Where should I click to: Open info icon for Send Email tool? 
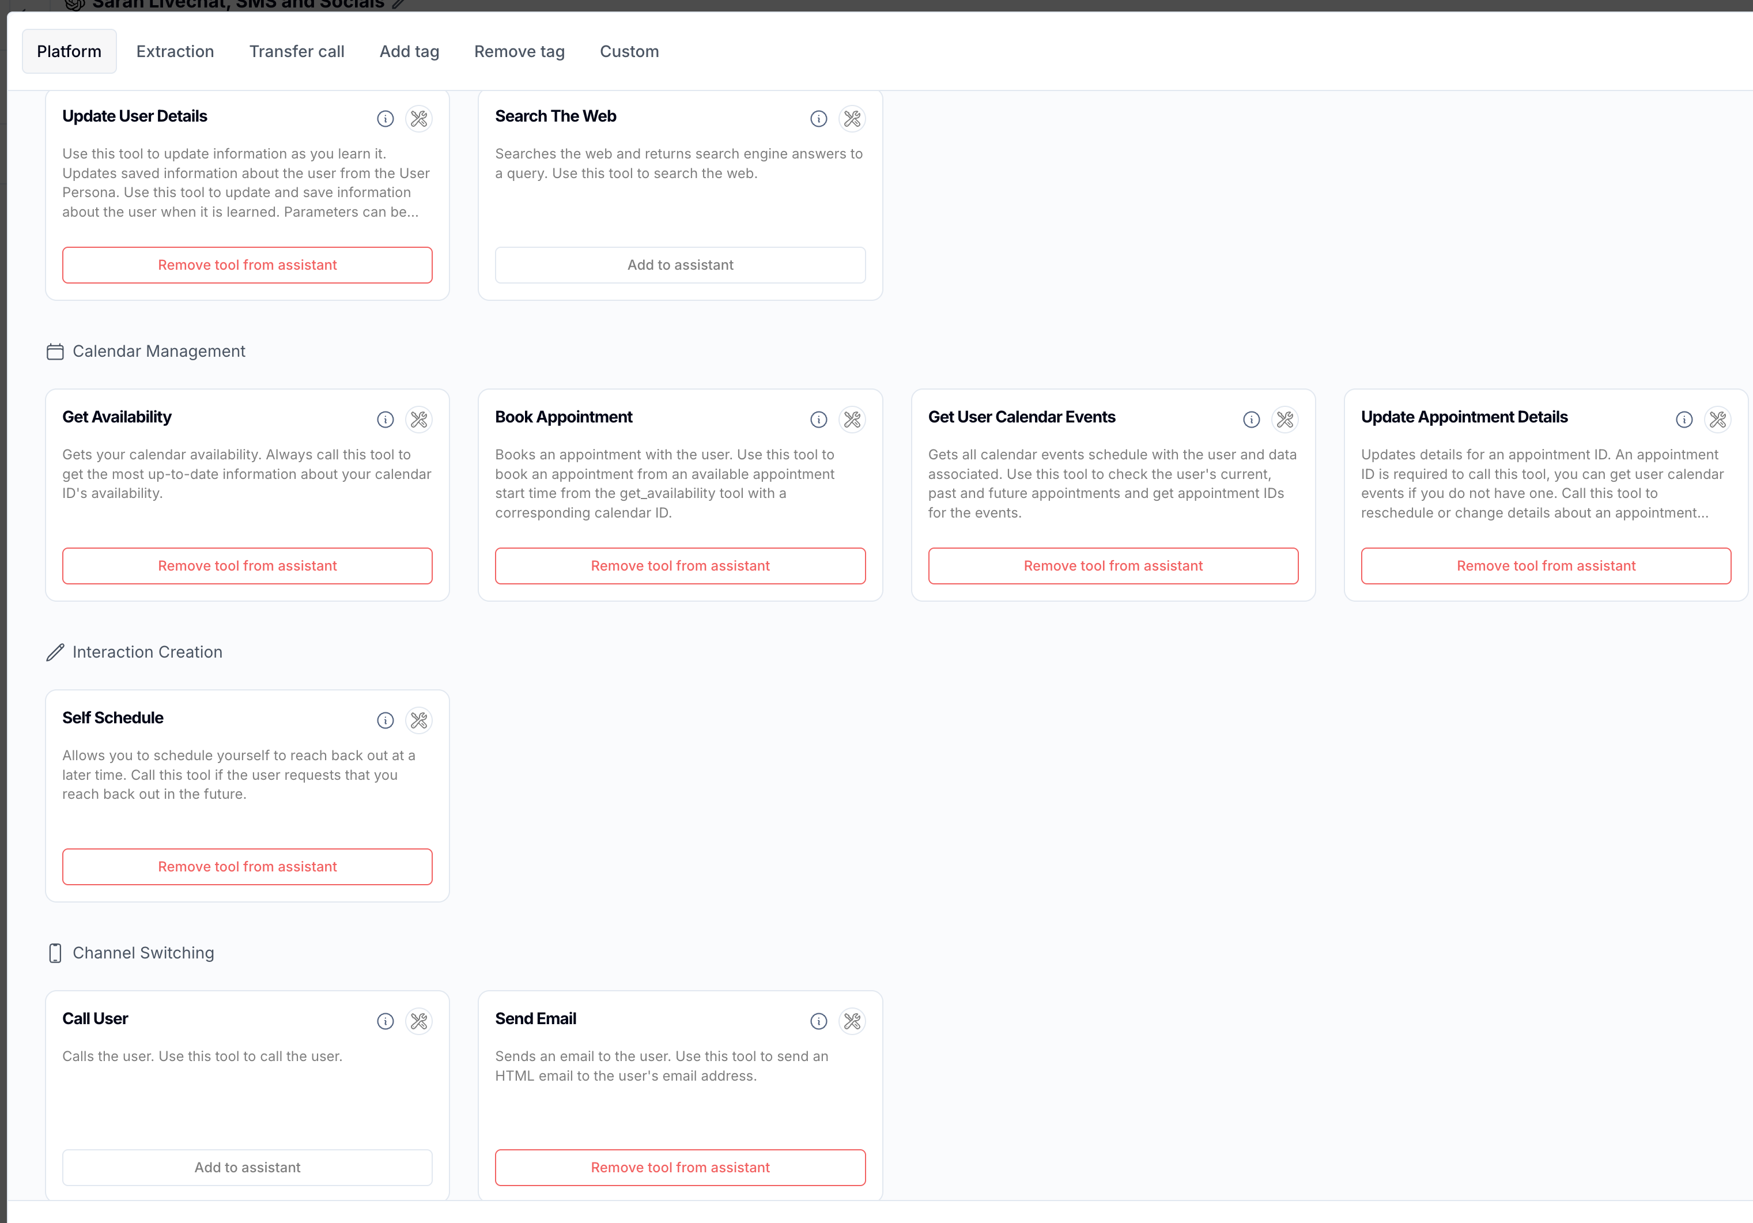818,1021
